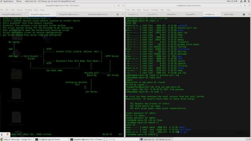Close the root@web tab in right terminal
Viewport: 251px width, 141px height.
218,14
